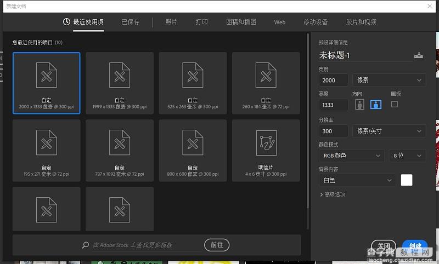Switch to the 照片 tab
439x264 pixels.
171,22
